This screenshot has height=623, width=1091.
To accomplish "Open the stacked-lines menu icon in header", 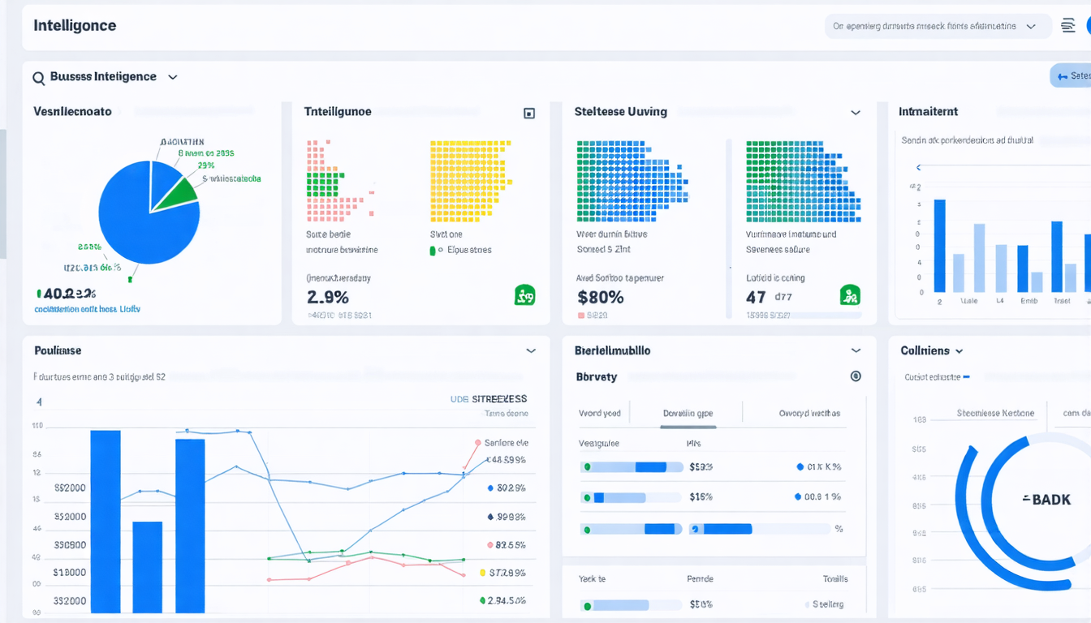I will pyautogui.click(x=1068, y=26).
